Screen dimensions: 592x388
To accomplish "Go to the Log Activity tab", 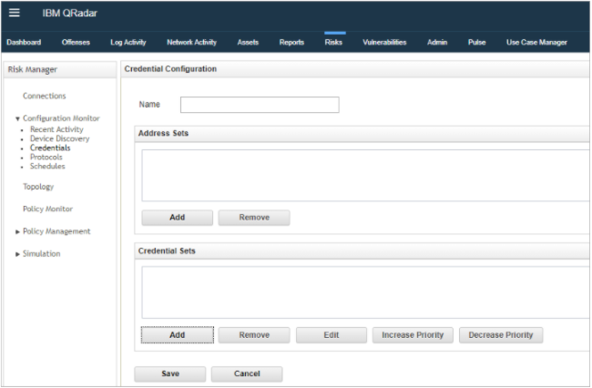I will [128, 42].
